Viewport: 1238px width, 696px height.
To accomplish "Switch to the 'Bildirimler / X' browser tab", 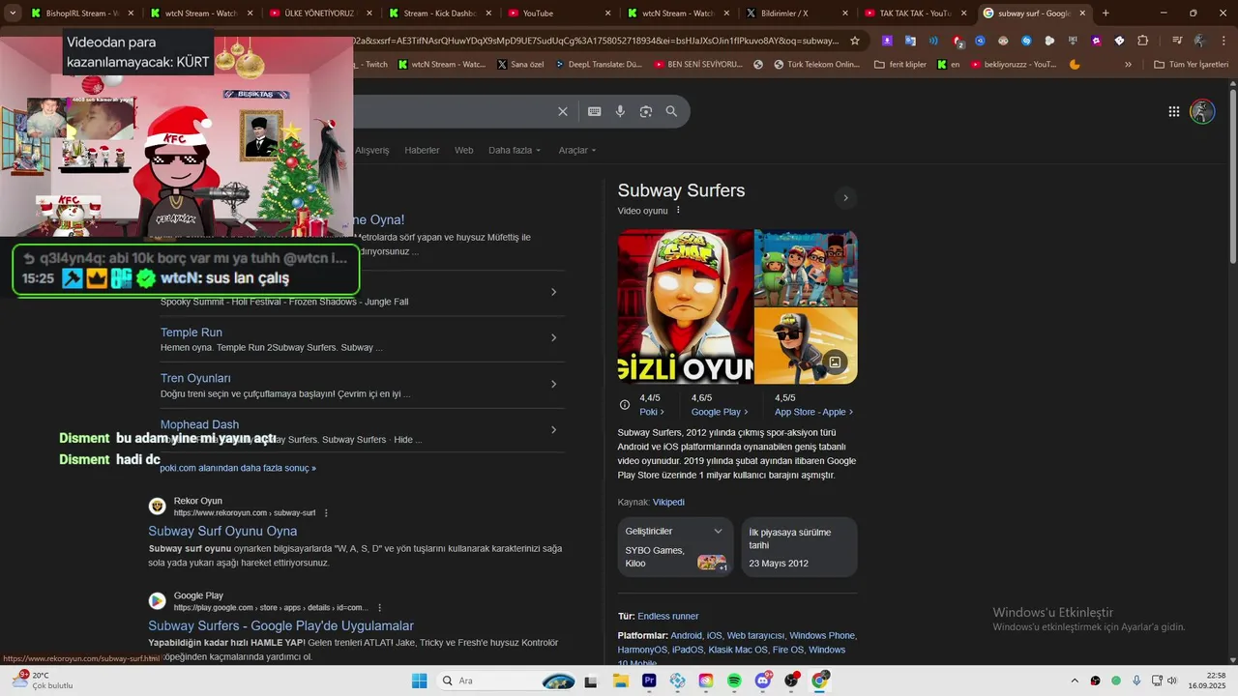I will coord(793,14).
